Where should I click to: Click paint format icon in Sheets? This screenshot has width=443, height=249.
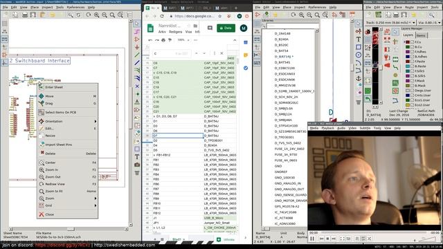pos(170,40)
